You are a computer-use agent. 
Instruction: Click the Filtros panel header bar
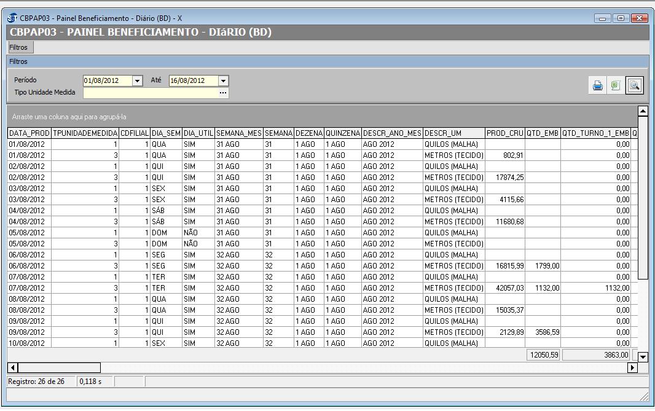click(327, 61)
